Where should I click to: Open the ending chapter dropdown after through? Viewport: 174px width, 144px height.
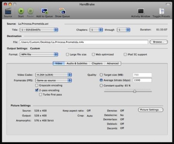pos(123,30)
